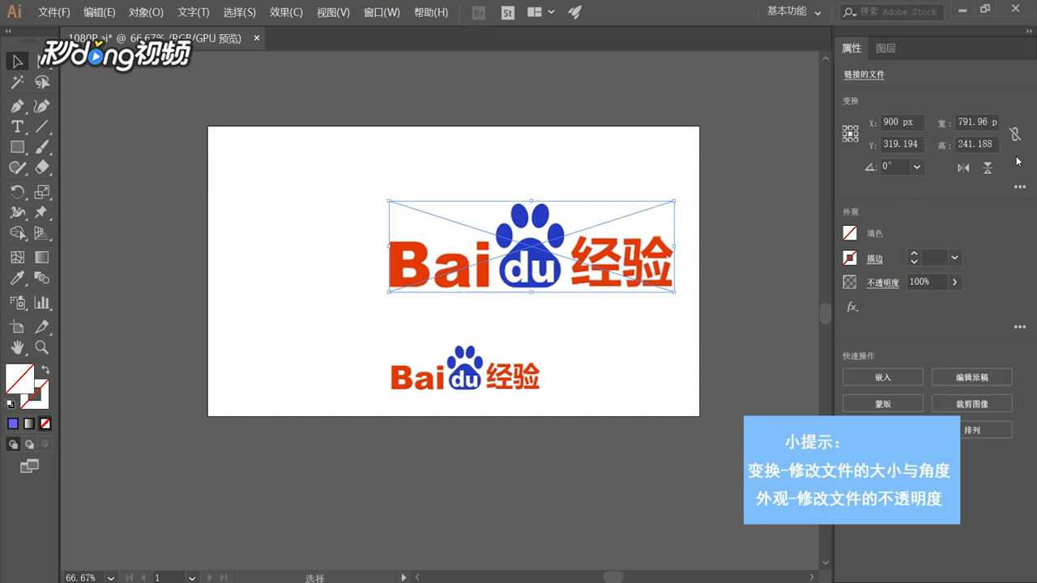The height and width of the screenshot is (583, 1037).
Task: Open the rotation angle dropdown
Action: click(917, 167)
